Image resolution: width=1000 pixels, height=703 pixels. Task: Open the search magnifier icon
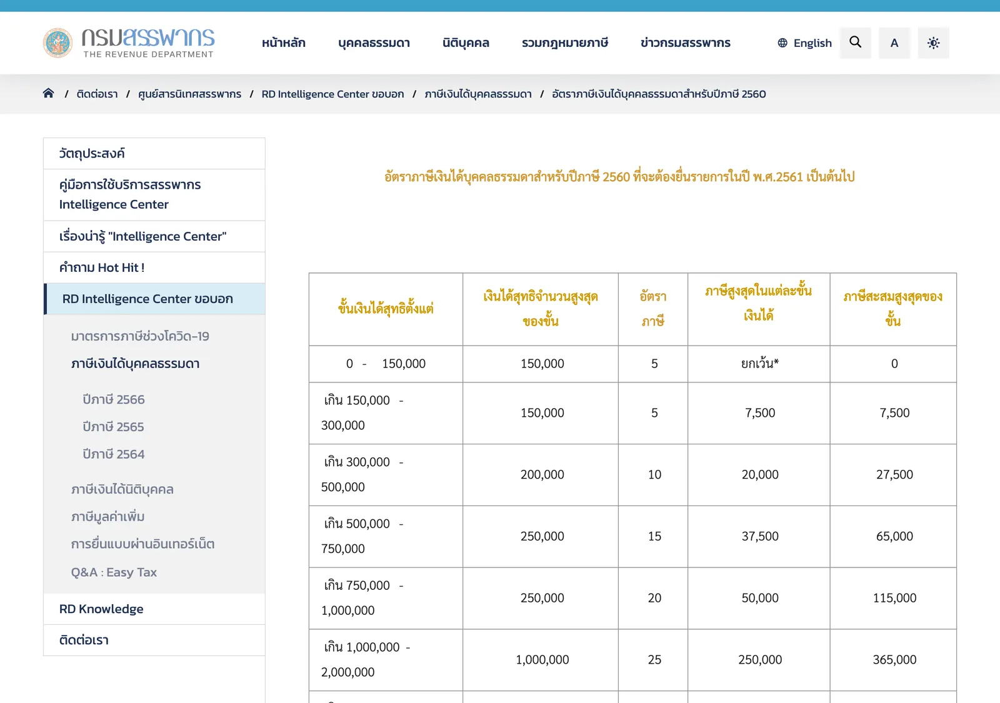click(856, 42)
